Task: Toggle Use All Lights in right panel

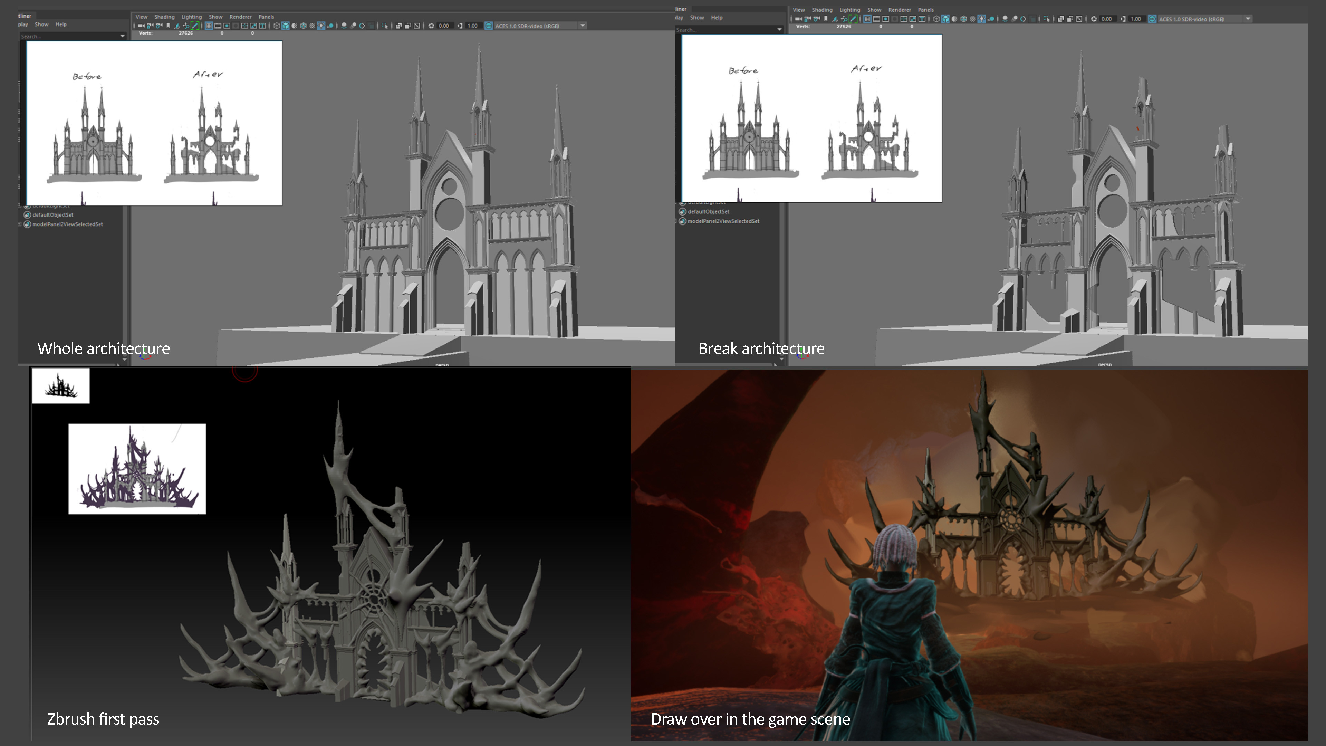Action: (x=982, y=19)
